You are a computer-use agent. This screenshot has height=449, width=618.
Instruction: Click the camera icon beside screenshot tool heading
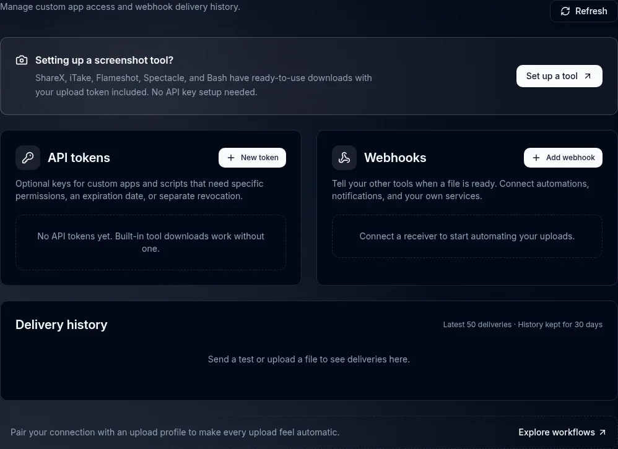point(22,60)
